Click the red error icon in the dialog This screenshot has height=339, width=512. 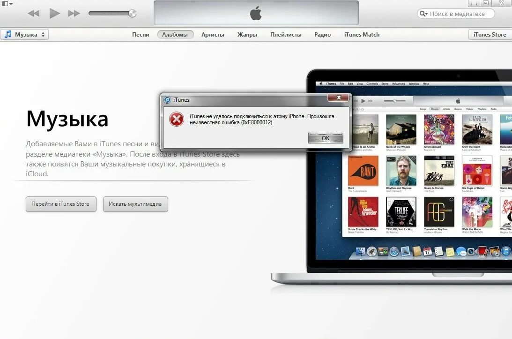coord(176,119)
